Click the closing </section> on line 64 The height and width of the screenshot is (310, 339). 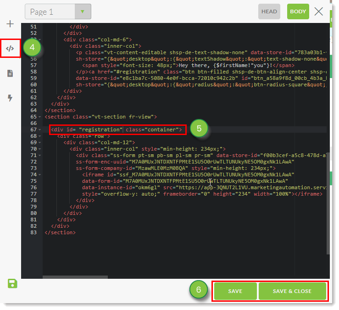pyautogui.click(x=60, y=110)
